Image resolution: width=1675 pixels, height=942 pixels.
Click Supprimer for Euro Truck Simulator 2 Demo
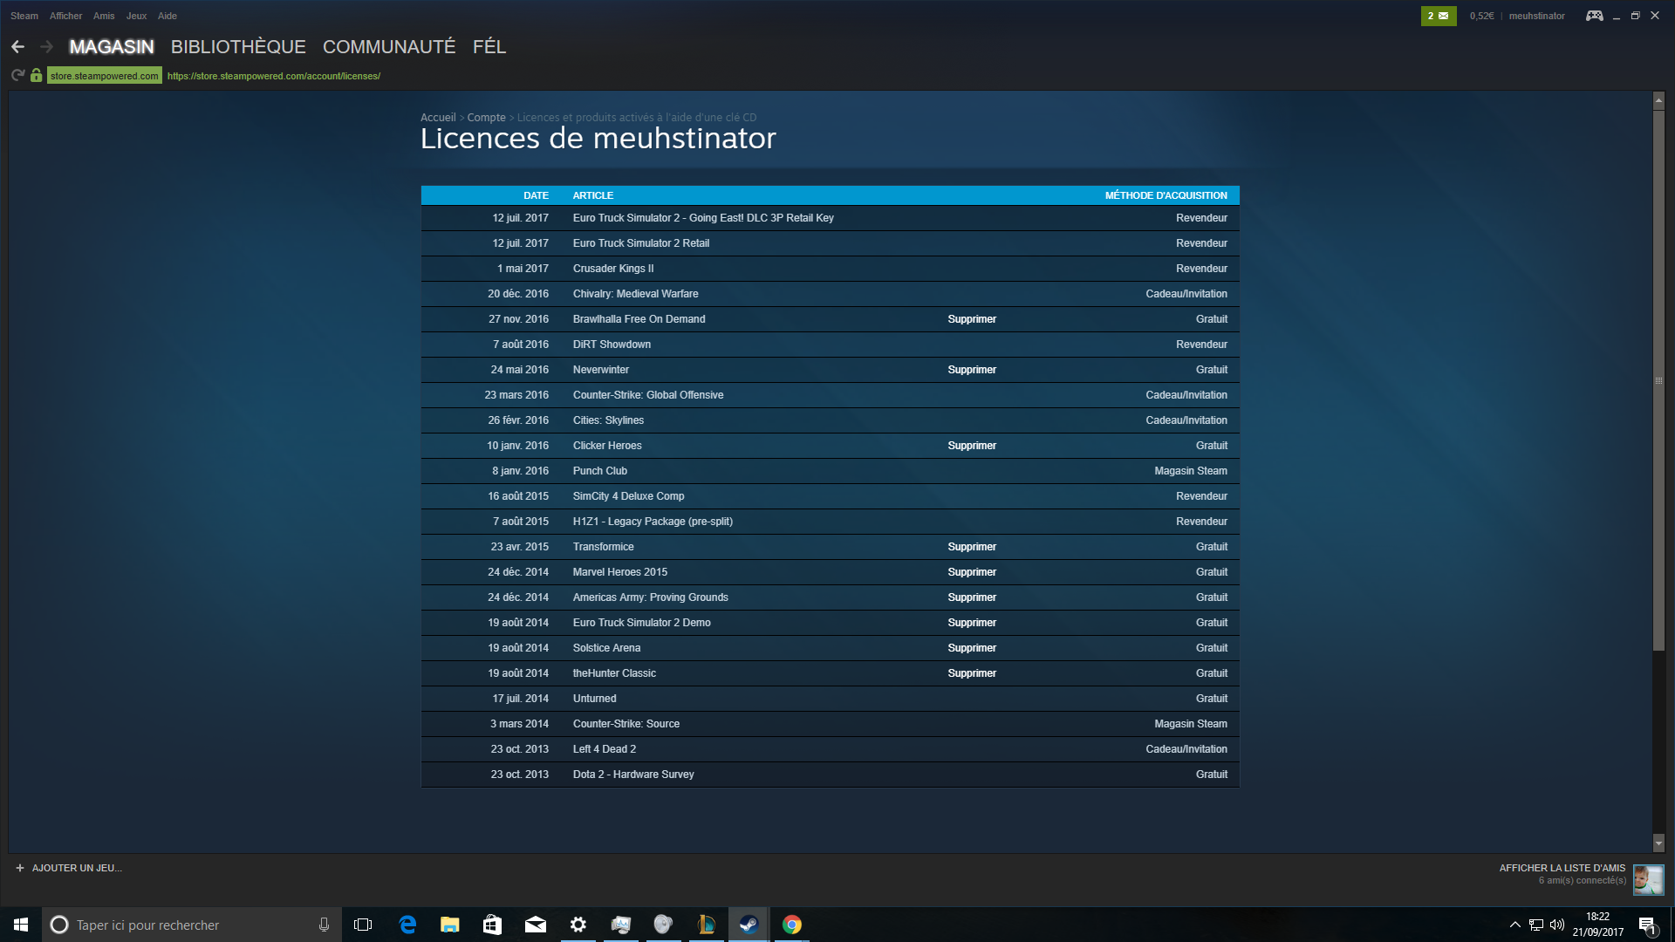coord(972,623)
